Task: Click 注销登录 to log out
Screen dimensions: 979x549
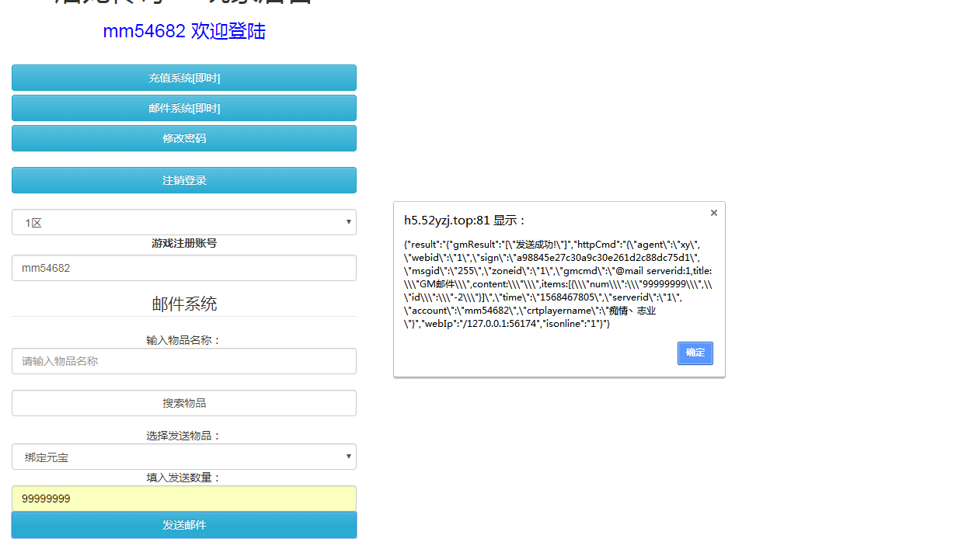Action: point(183,179)
